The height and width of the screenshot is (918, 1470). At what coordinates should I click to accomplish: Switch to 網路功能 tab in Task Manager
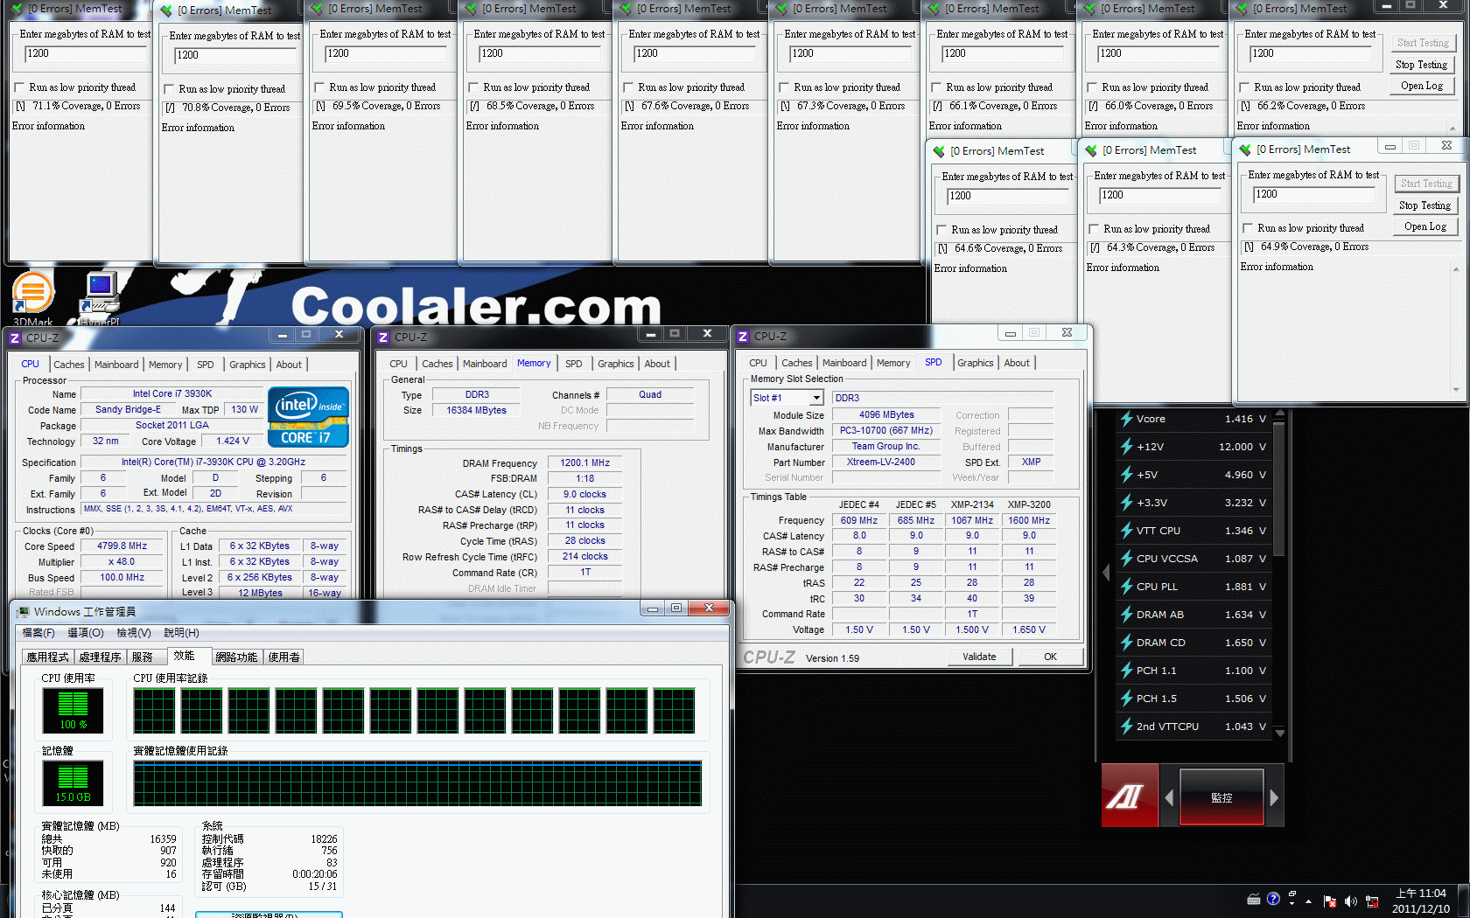236,657
